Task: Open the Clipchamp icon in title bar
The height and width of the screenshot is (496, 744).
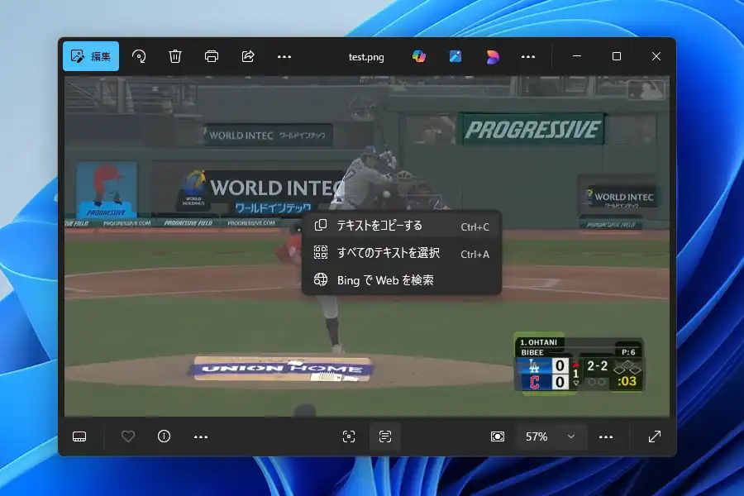Action: 492,56
